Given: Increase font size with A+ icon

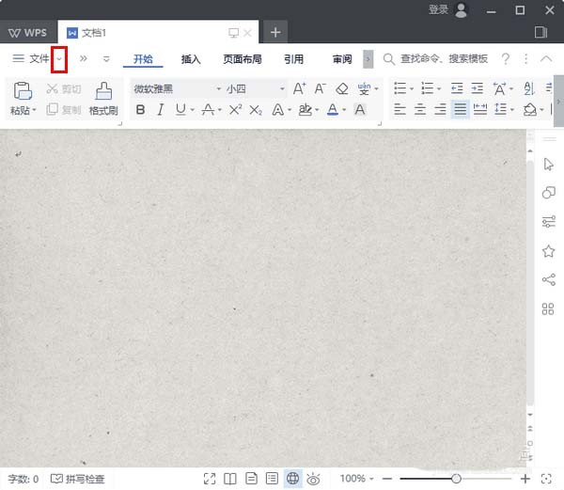Looking at the screenshot, I should (299, 88).
